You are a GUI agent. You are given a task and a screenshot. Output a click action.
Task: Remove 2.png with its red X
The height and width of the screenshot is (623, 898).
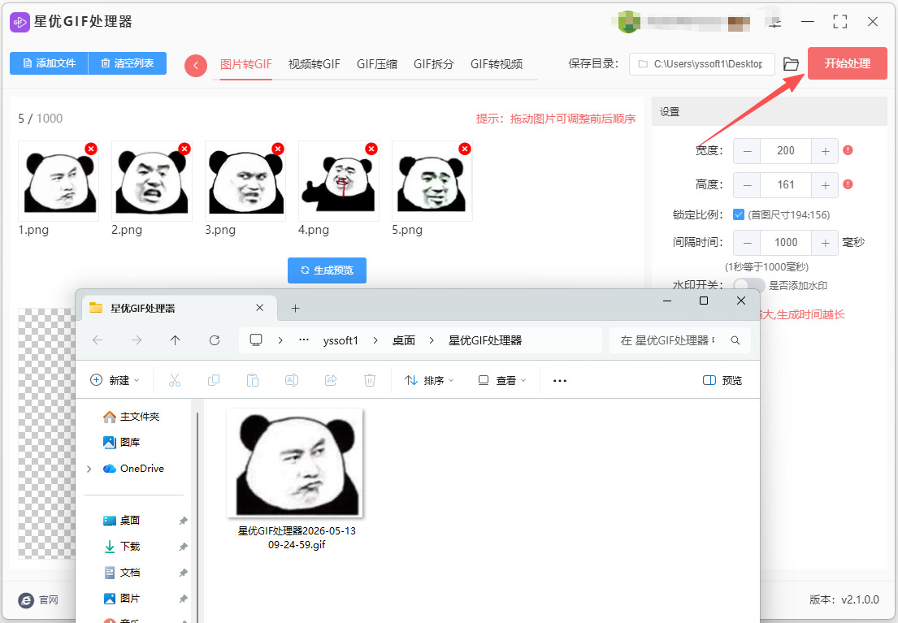pyautogui.click(x=184, y=149)
